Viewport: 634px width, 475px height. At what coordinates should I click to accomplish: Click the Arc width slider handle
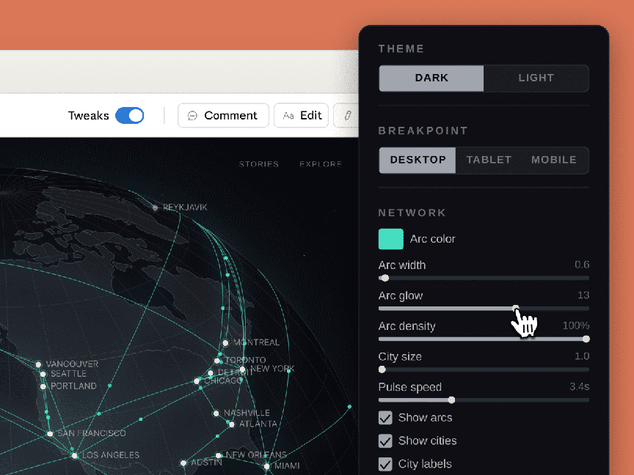coord(385,278)
